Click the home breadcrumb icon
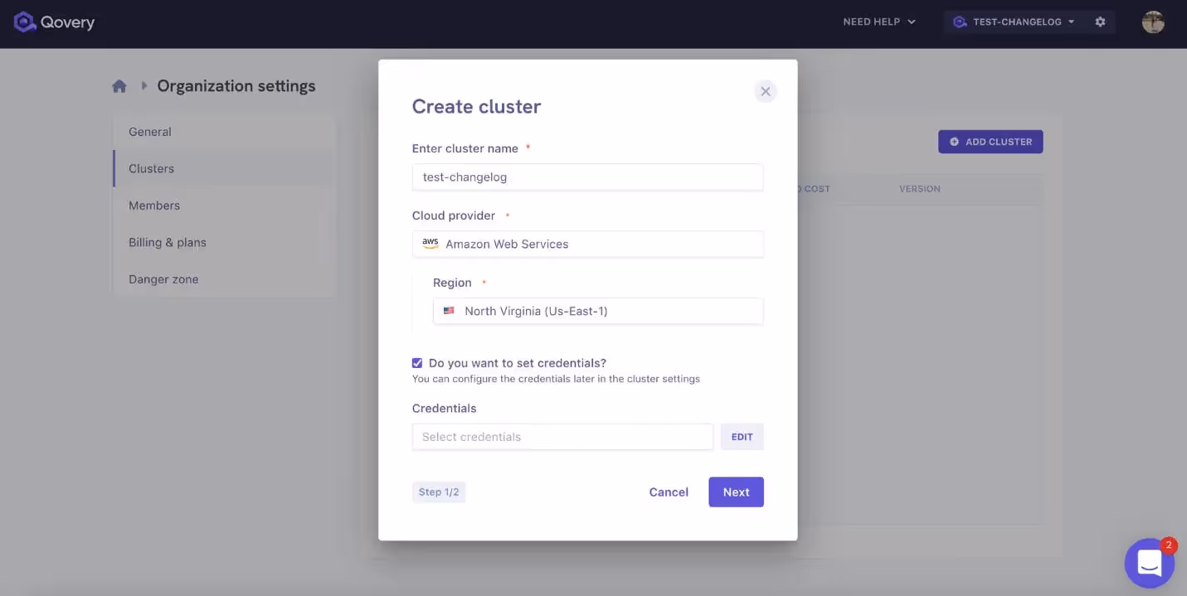Image resolution: width=1187 pixels, height=596 pixels. coord(119,85)
